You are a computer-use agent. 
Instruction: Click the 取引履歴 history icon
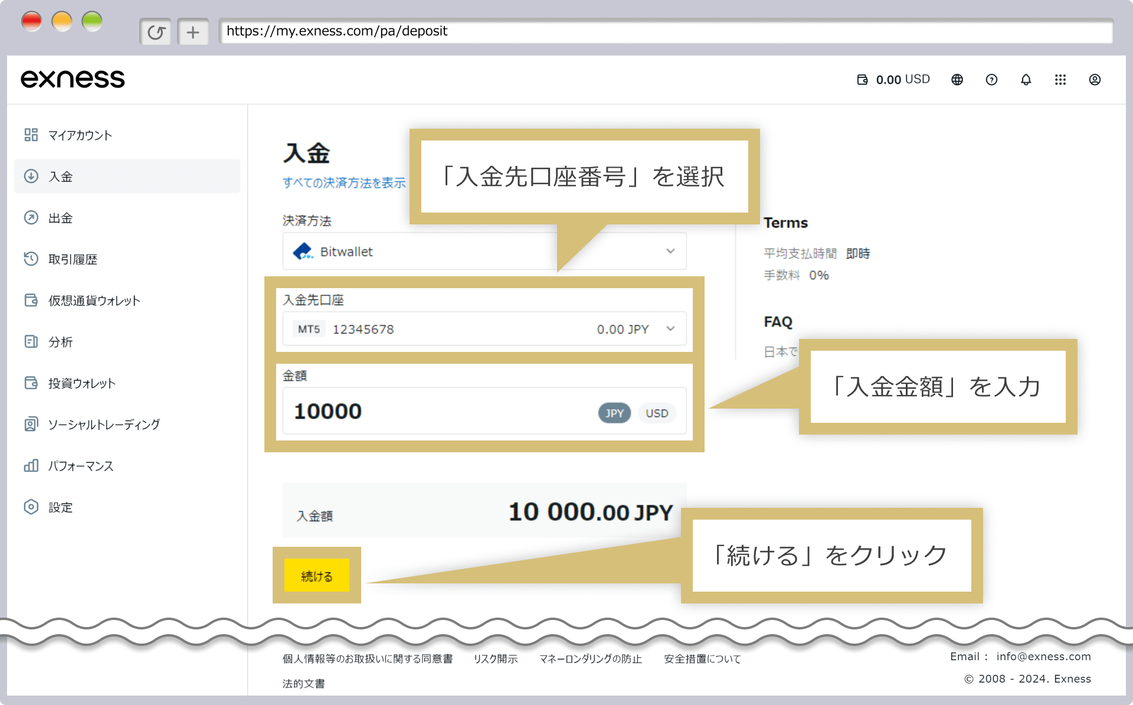(31, 259)
